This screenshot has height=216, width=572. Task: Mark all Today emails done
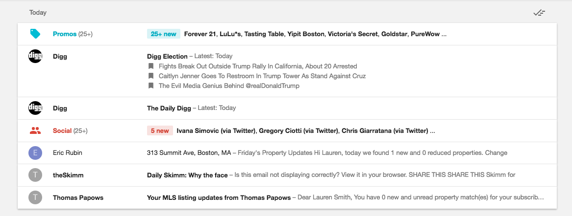539,13
